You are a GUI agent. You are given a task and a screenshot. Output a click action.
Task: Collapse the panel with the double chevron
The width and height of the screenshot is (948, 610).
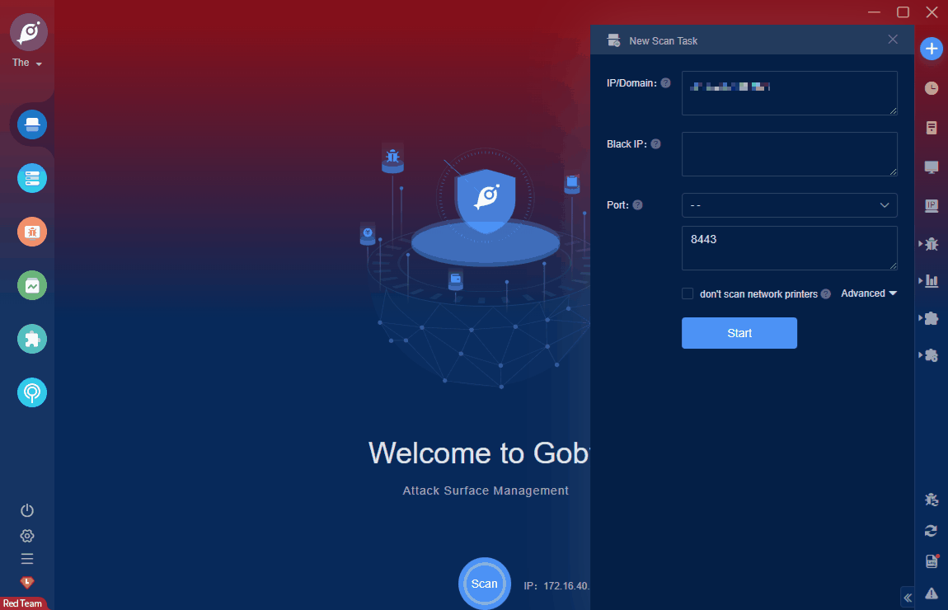click(908, 598)
